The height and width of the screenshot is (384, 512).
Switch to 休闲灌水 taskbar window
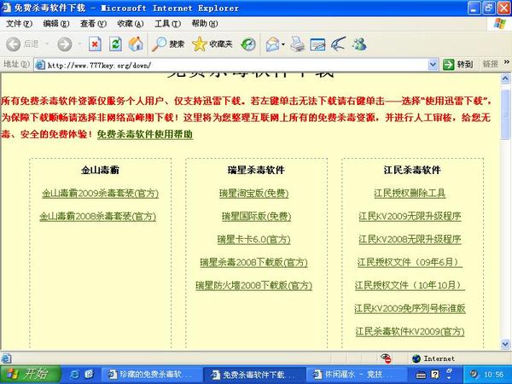[x=356, y=375]
